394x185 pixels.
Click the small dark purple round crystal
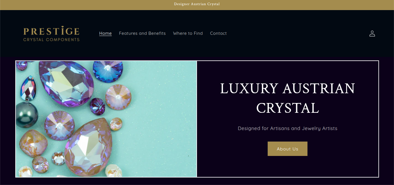[97, 106]
